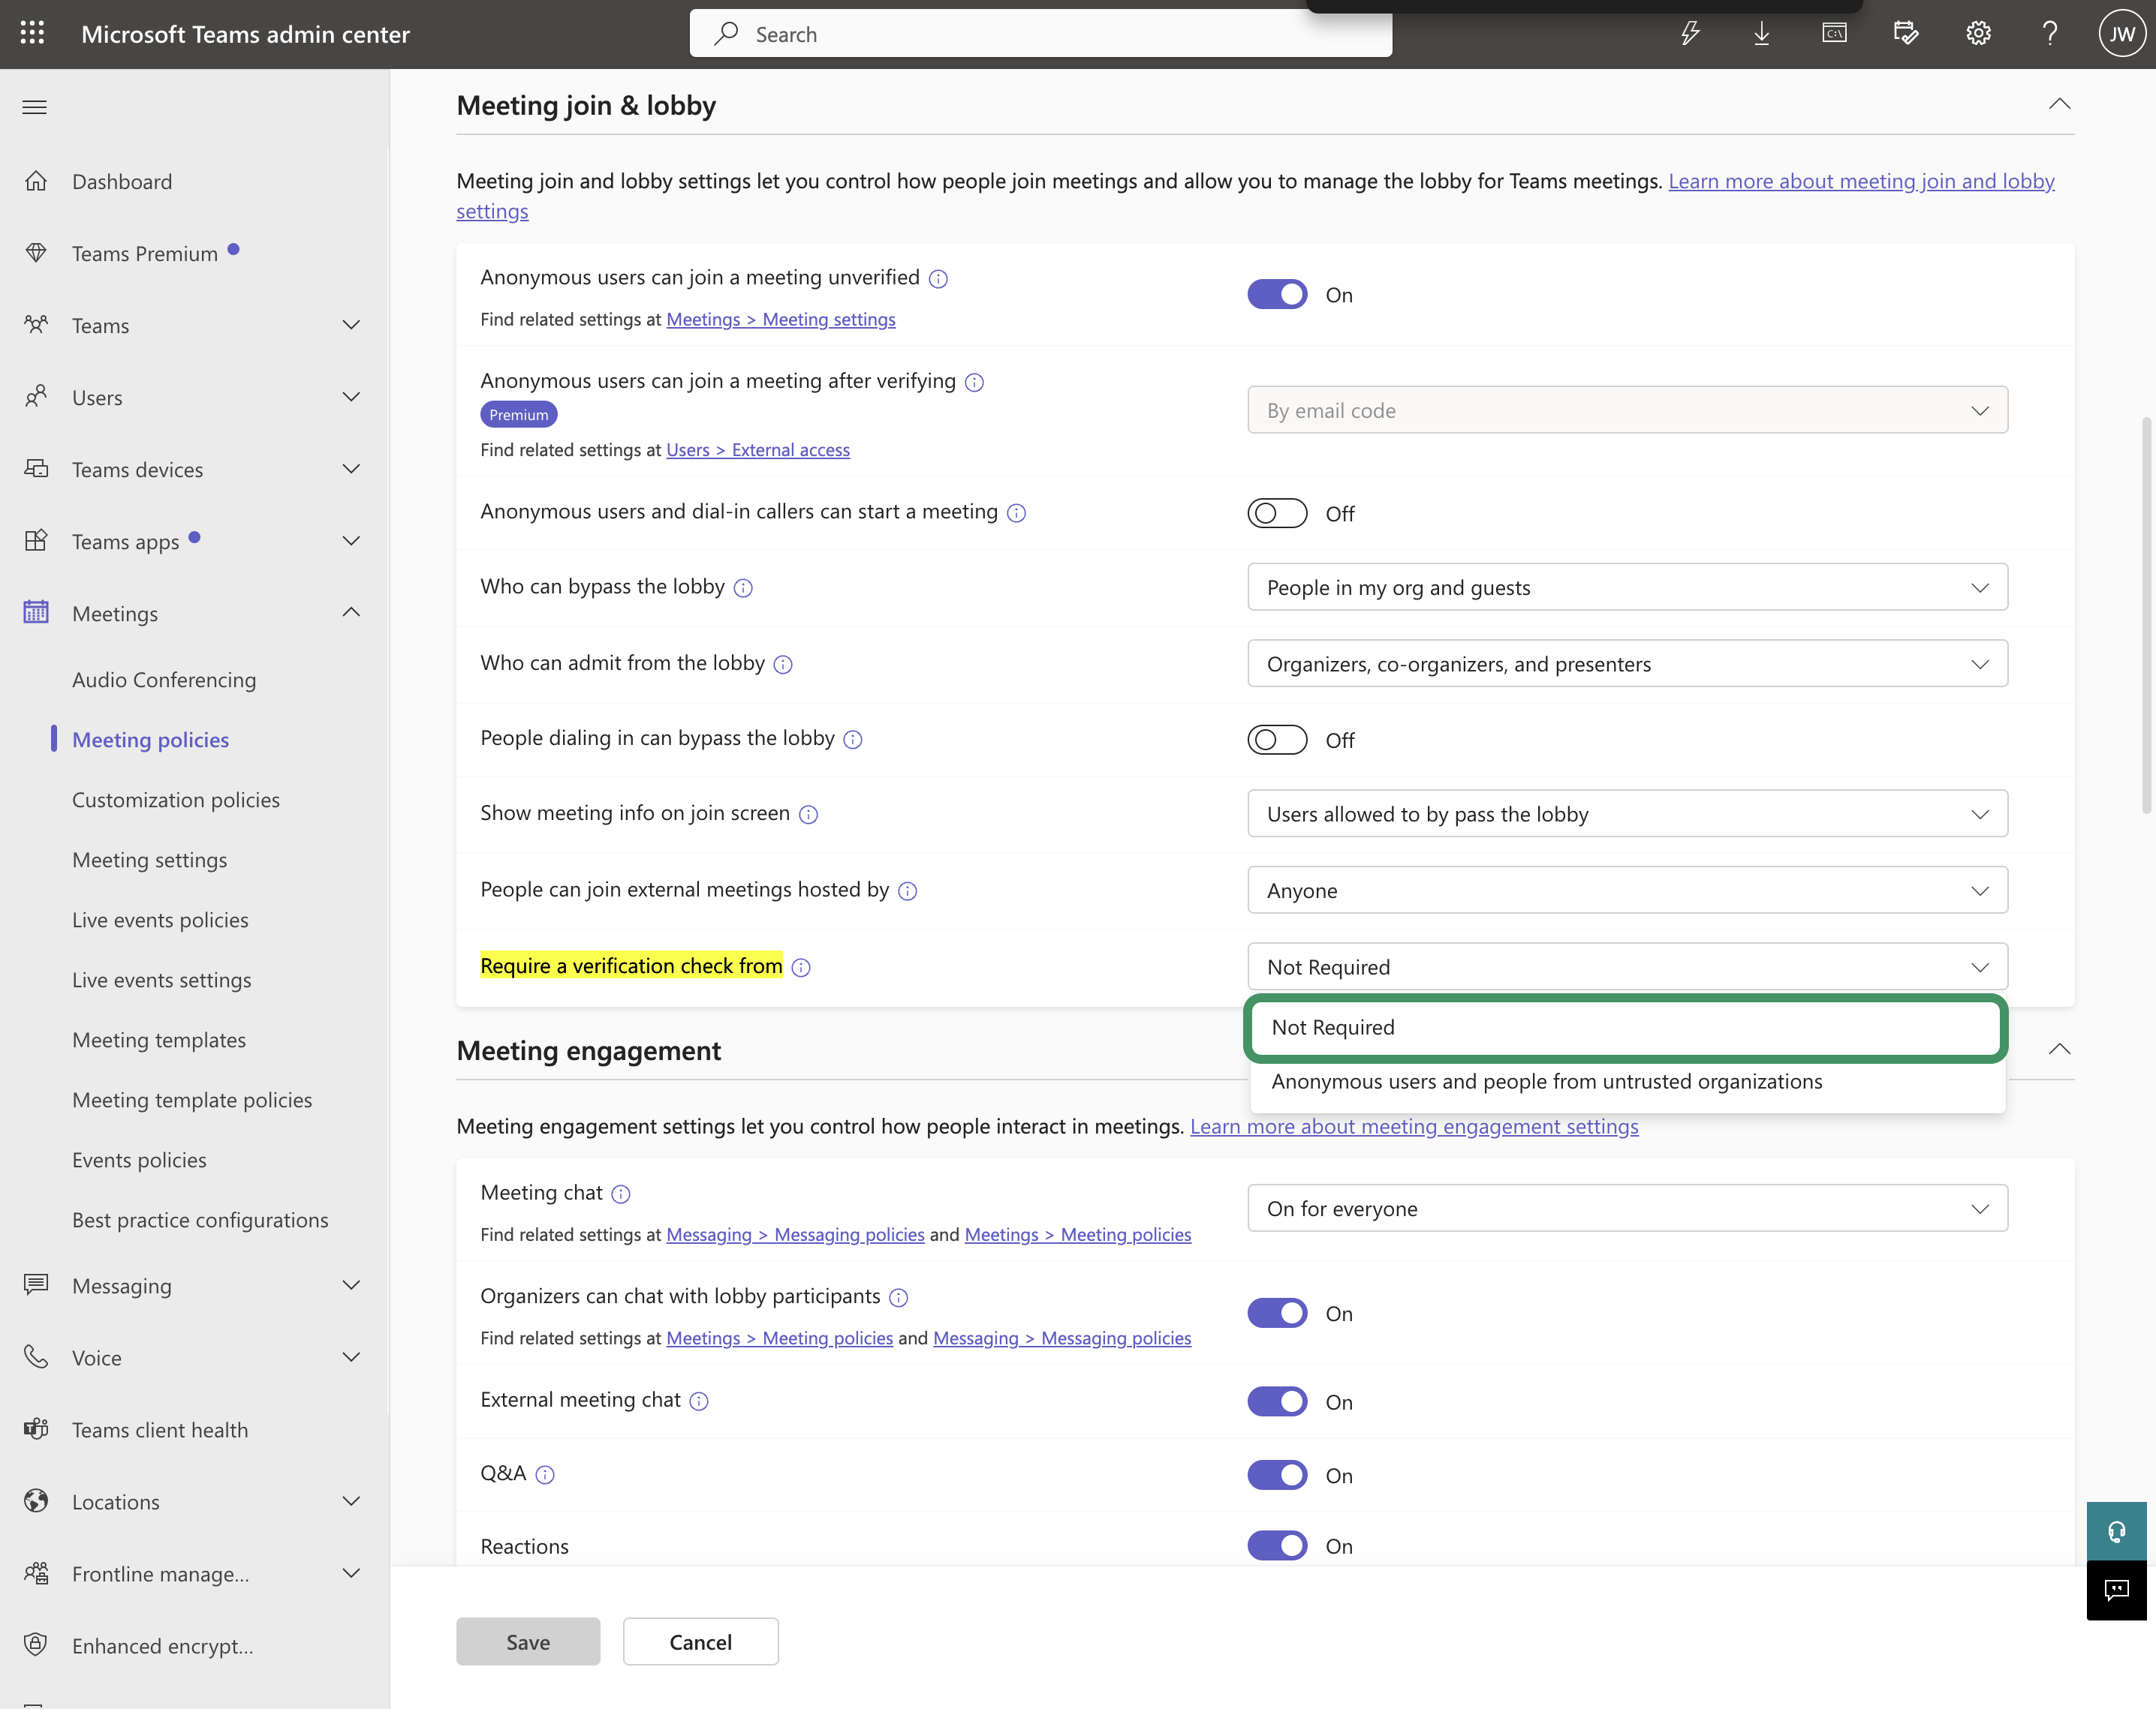Click the Dashboard home icon
This screenshot has width=2156, height=1709.
coord(36,181)
